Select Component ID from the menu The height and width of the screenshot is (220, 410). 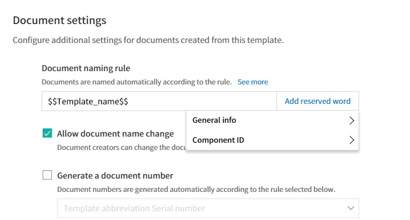pyautogui.click(x=272, y=140)
